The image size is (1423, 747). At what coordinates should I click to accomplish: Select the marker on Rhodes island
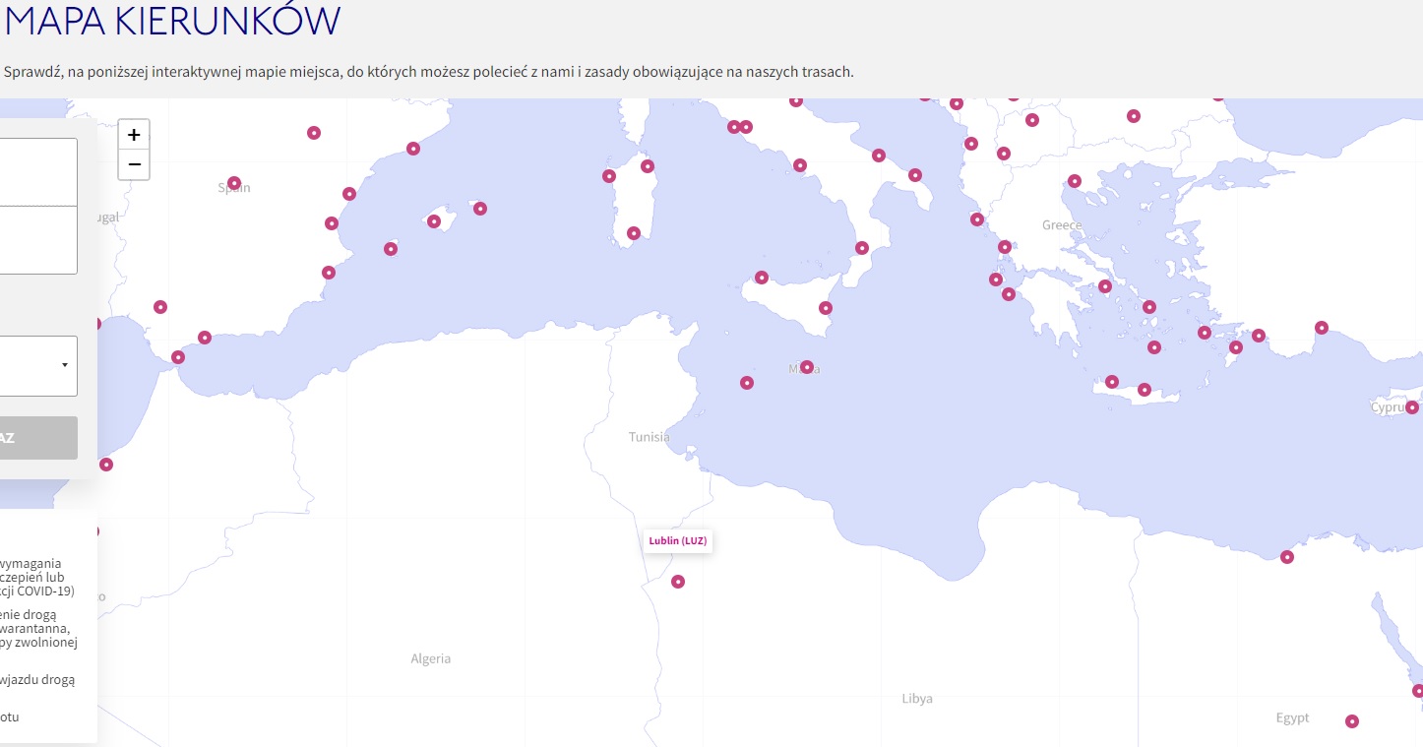(x=1236, y=347)
